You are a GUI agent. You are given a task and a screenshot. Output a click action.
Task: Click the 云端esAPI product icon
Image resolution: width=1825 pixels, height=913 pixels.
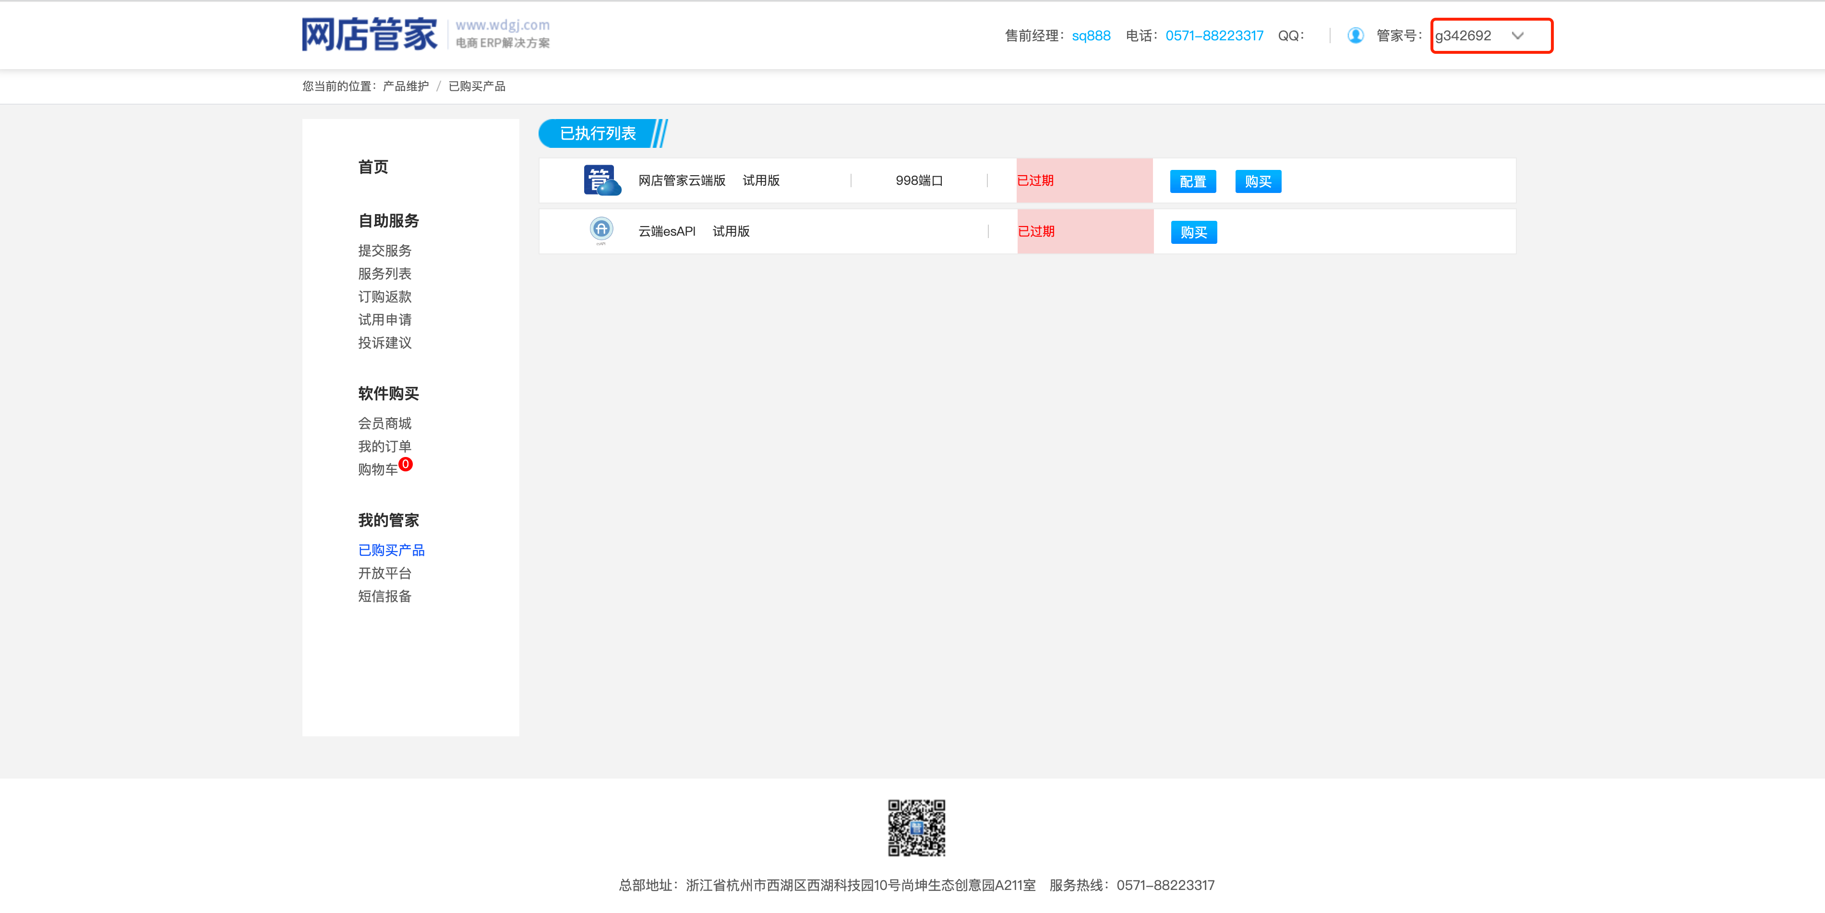pos(601,231)
